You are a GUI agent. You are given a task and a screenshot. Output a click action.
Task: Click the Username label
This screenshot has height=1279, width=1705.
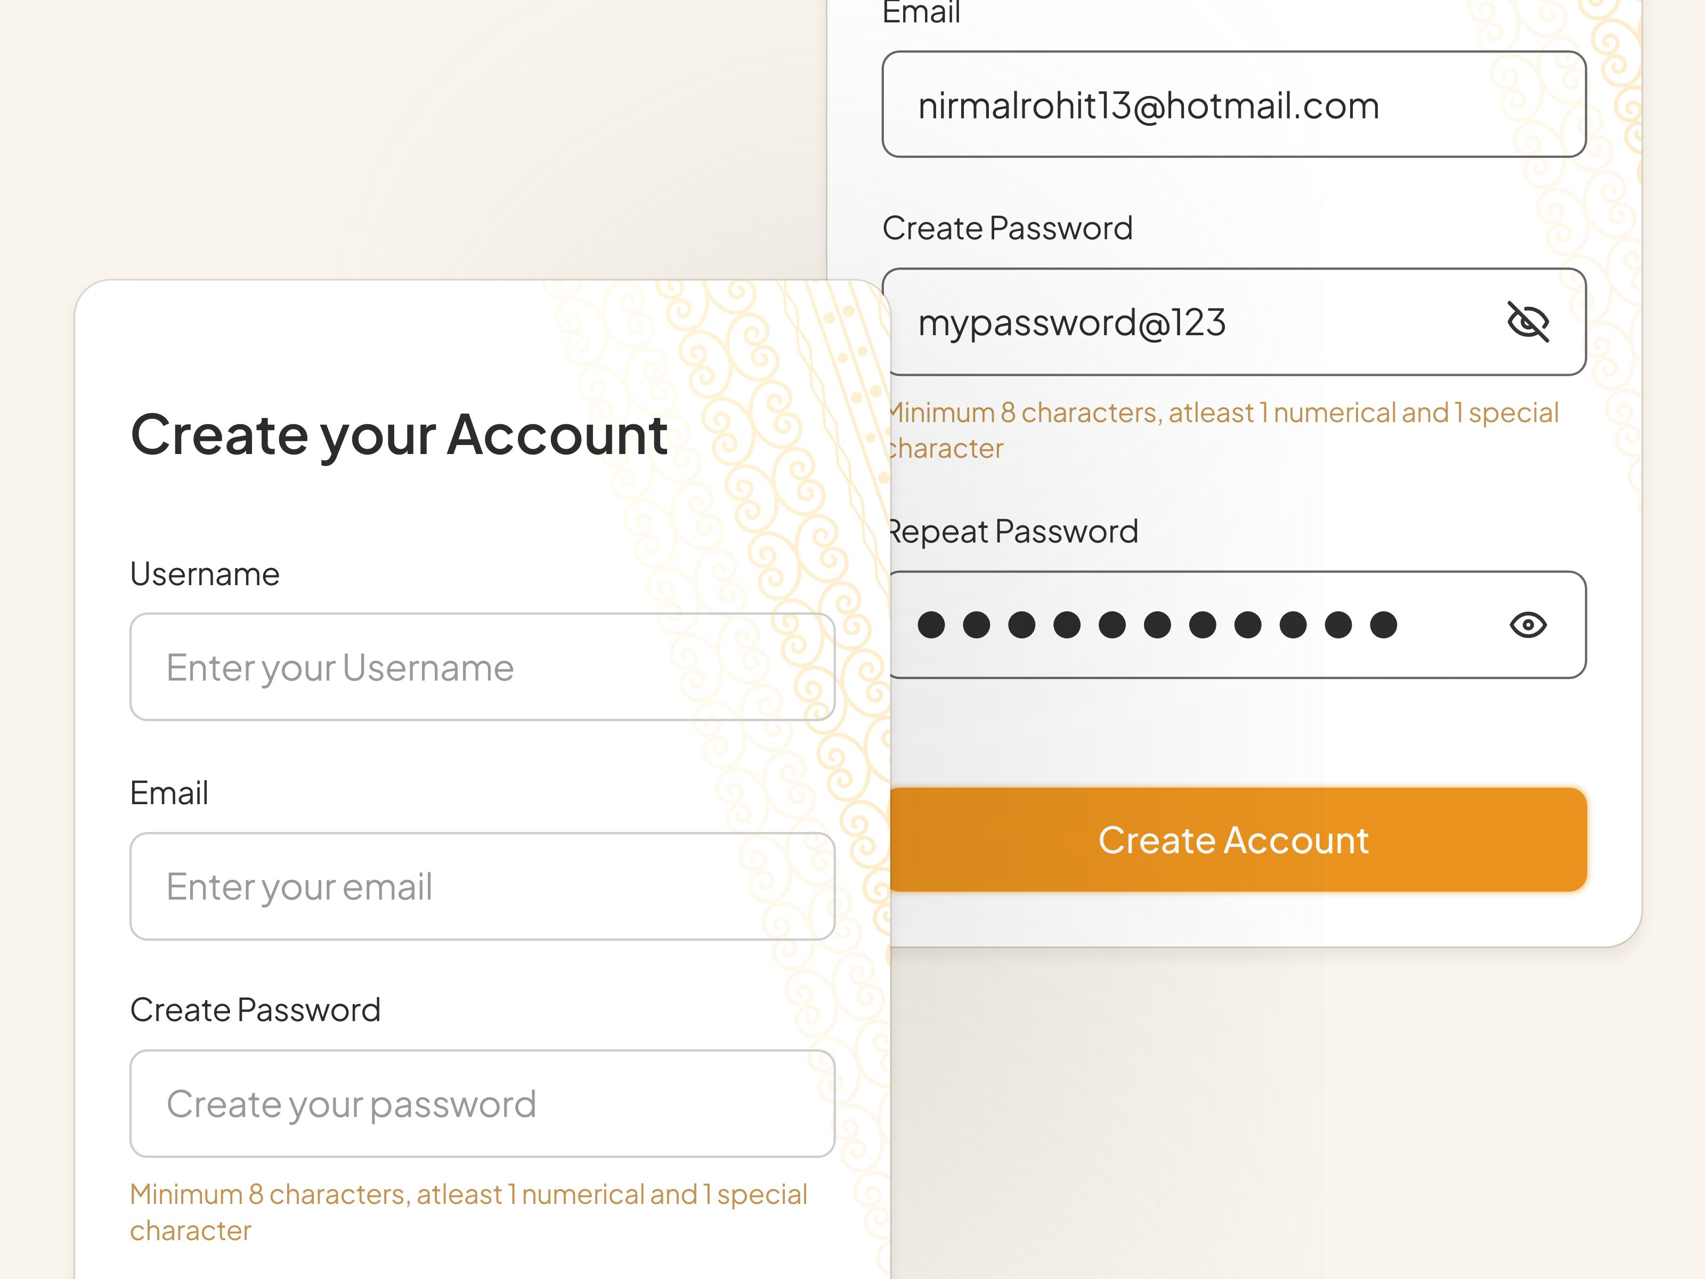[205, 573]
